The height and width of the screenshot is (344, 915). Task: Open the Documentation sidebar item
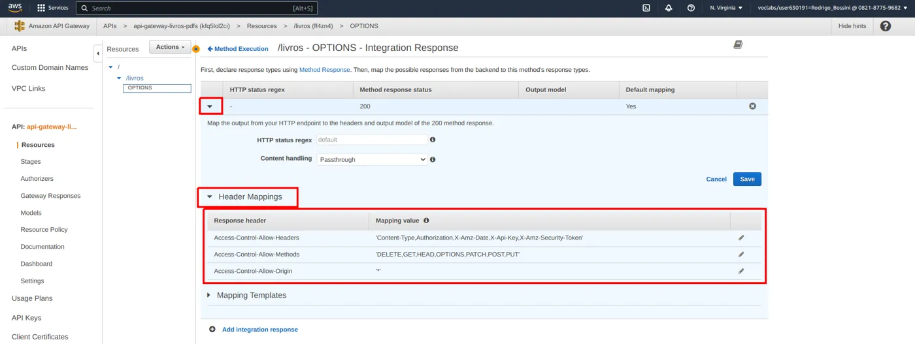(x=42, y=247)
